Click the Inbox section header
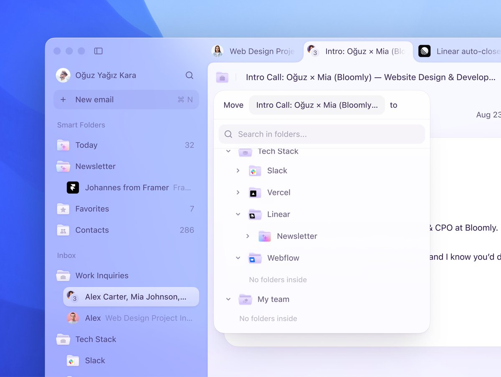This screenshot has width=501, height=377. click(x=66, y=256)
